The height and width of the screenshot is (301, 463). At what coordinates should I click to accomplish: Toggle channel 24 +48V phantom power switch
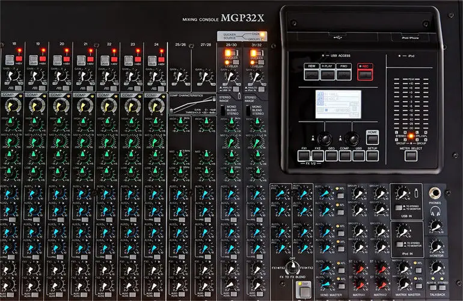pyautogui.click(x=161, y=60)
